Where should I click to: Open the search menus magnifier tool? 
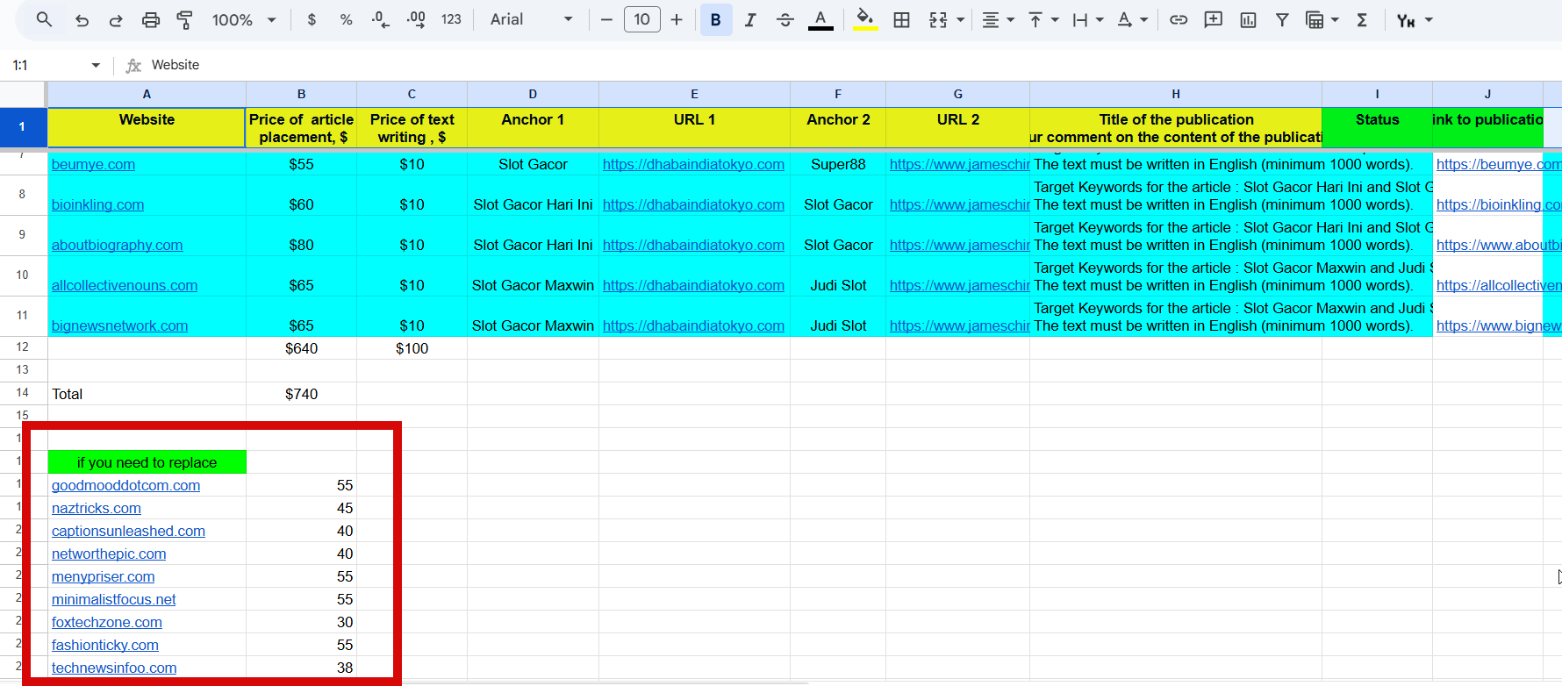click(44, 19)
